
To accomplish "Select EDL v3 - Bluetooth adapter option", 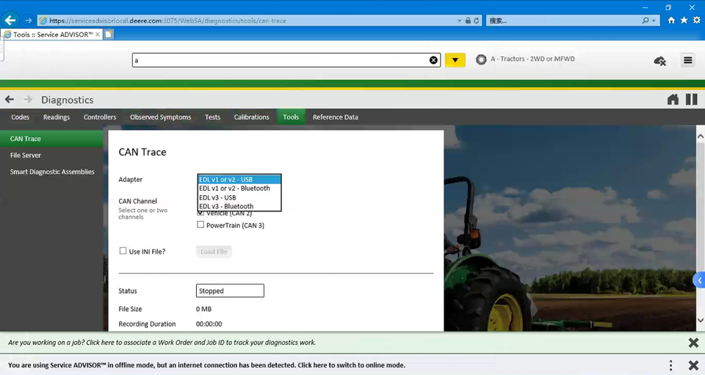I will (239, 206).
